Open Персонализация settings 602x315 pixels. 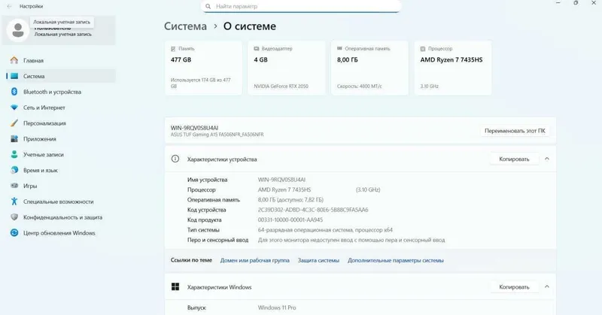[x=61, y=123]
